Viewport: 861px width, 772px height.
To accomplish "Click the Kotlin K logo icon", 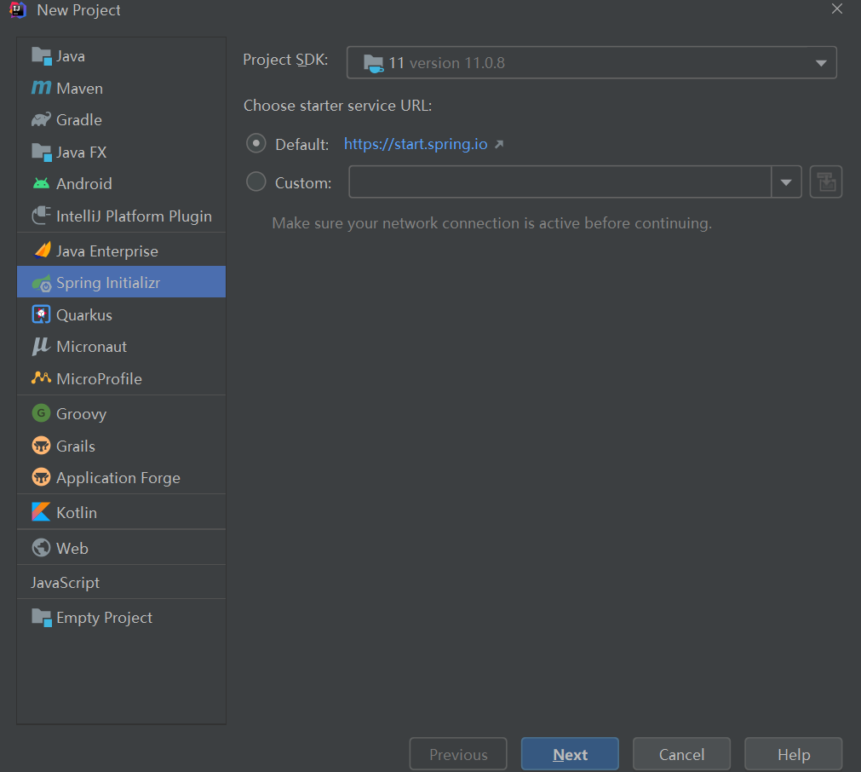I will click(x=41, y=512).
